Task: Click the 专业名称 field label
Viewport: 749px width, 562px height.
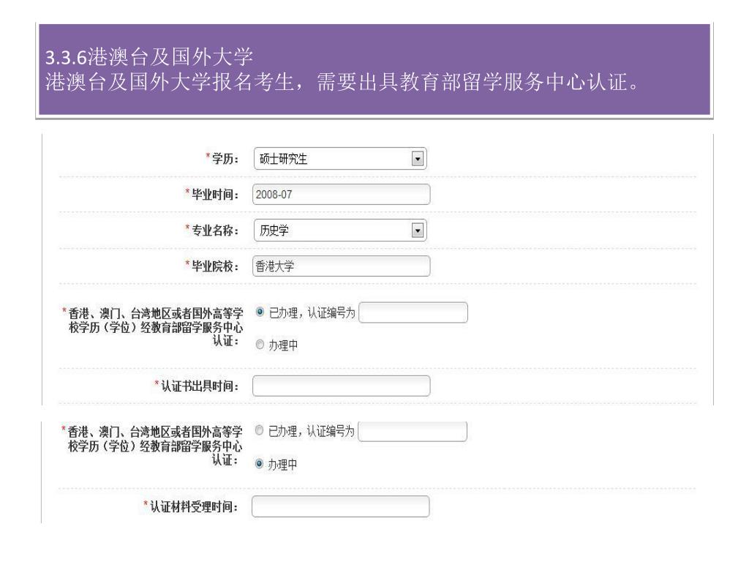Action: (x=213, y=231)
